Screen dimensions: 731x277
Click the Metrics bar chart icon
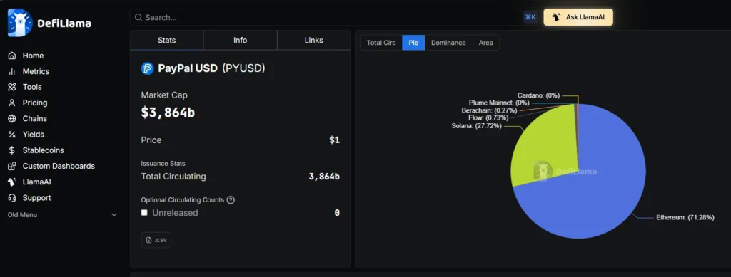point(13,72)
